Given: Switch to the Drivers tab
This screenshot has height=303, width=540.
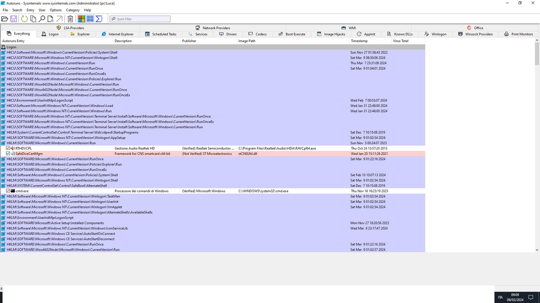Looking at the screenshot, I should [228, 34].
